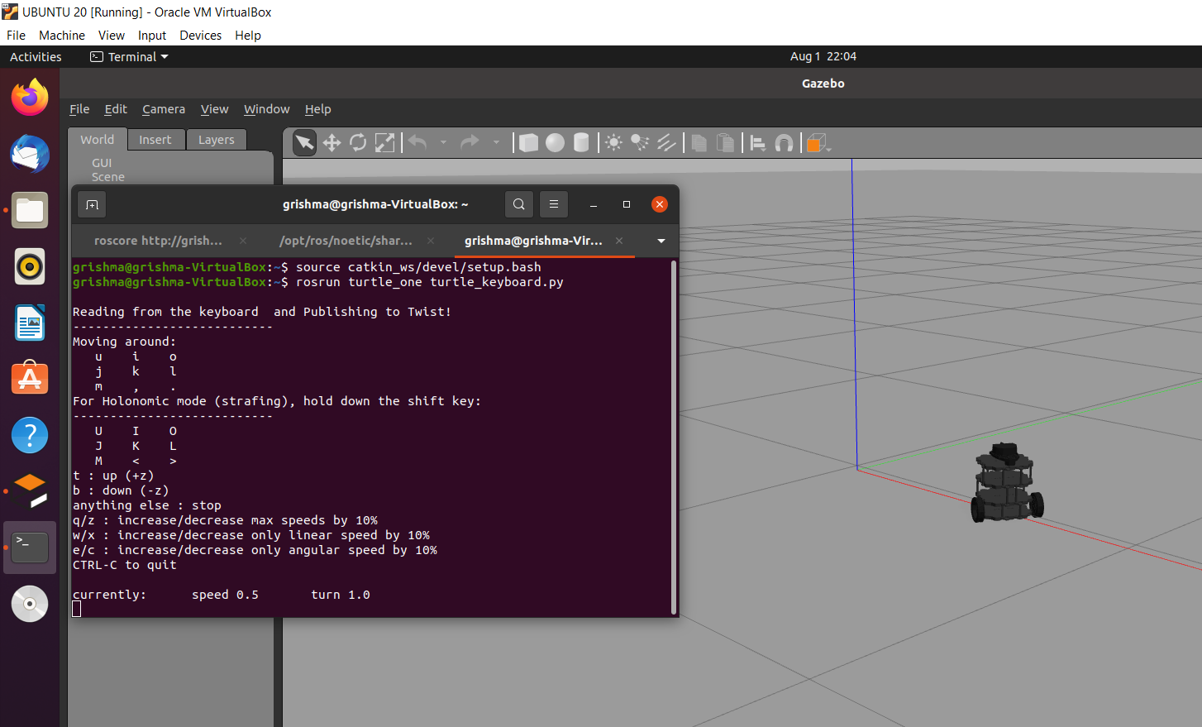The height and width of the screenshot is (727, 1202).
Task: Insert a sphere into the Gazebo scene
Action: (x=555, y=142)
